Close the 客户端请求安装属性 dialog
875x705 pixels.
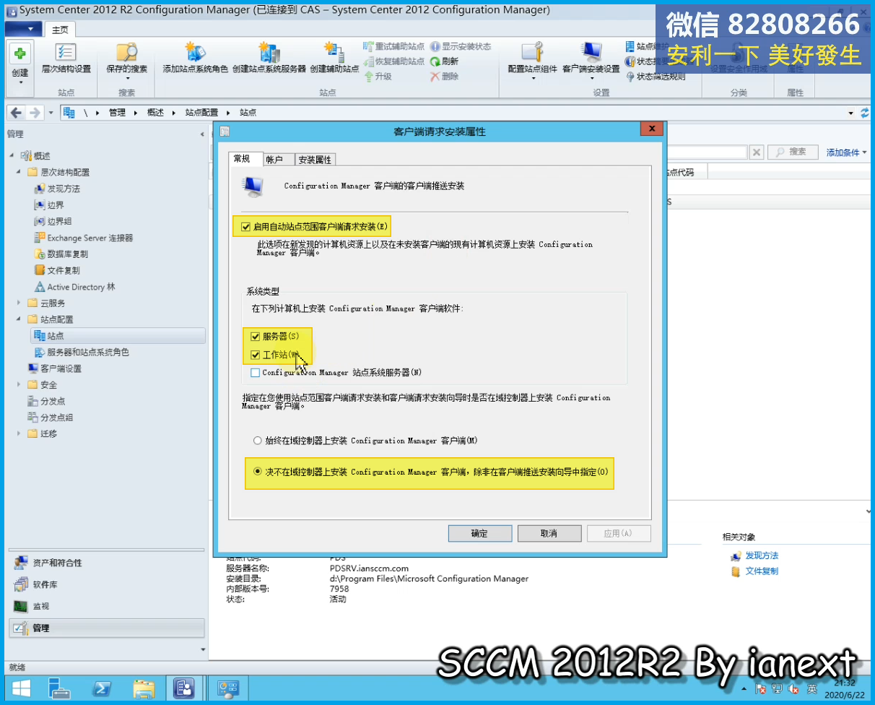(651, 129)
